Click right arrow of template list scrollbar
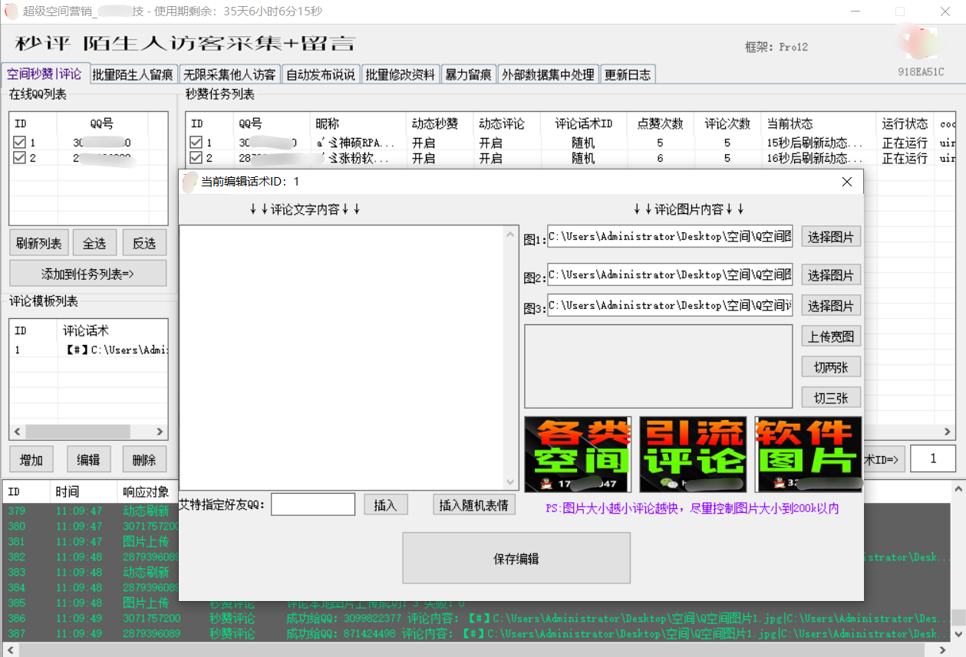Screen dimensions: 966x657 (160, 432)
